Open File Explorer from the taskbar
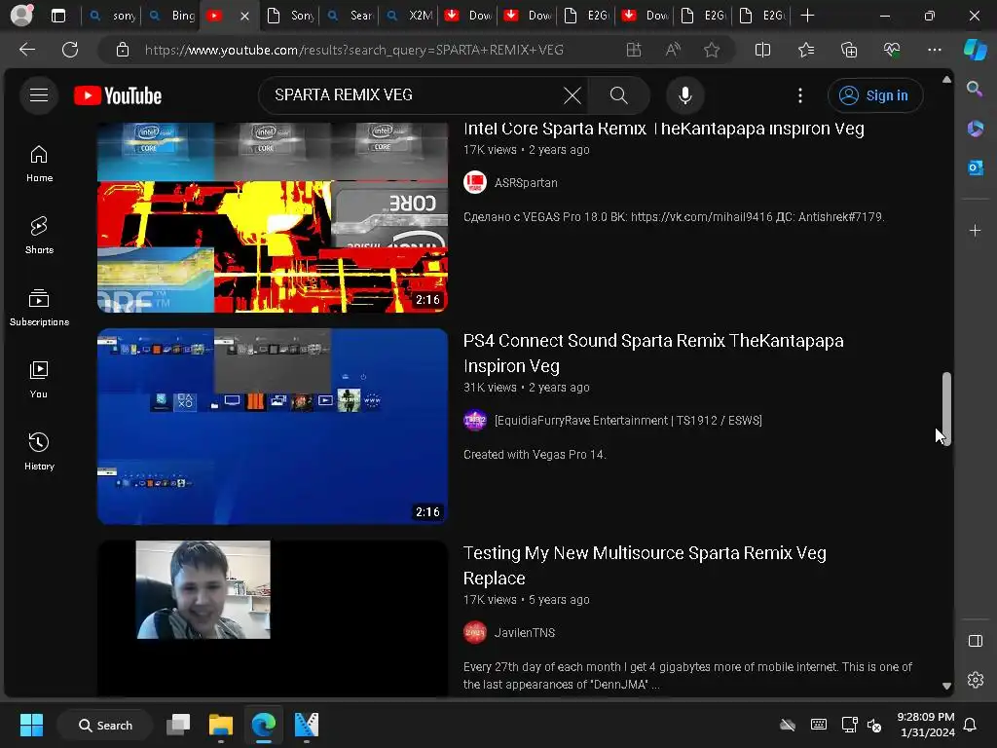Image resolution: width=997 pixels, height=748 pixels. click(221, 725)
